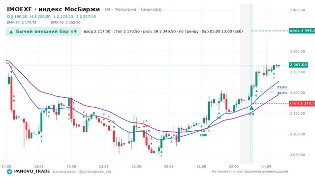
Task: Click the 23.08 date label on axis
Action: (x=104, y=167)
